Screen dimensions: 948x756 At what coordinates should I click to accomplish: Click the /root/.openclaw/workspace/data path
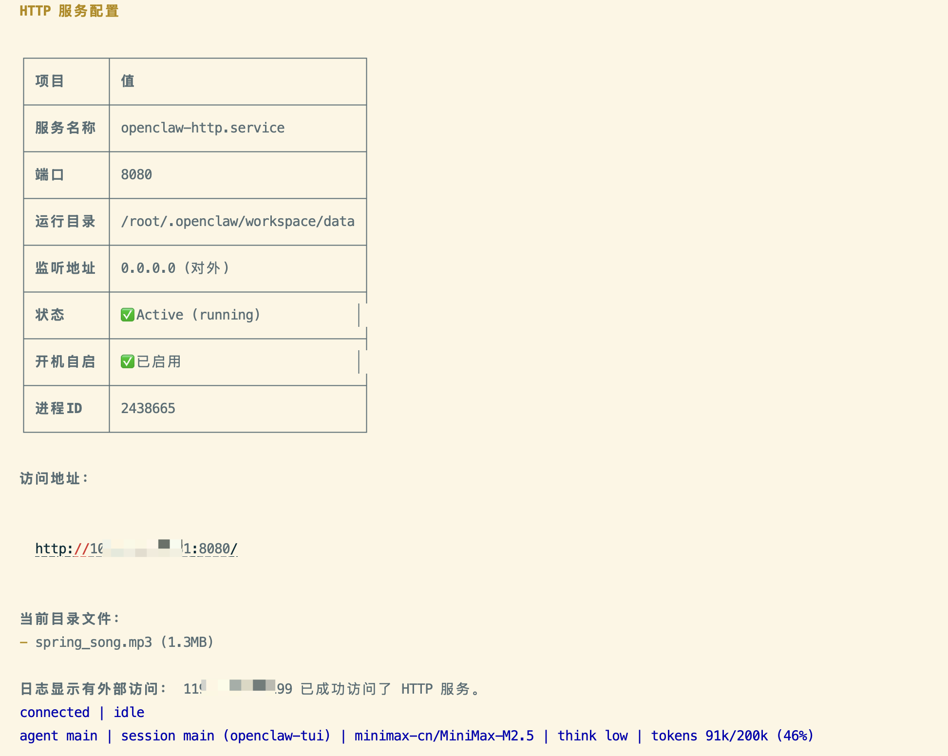tap(237, 221)
